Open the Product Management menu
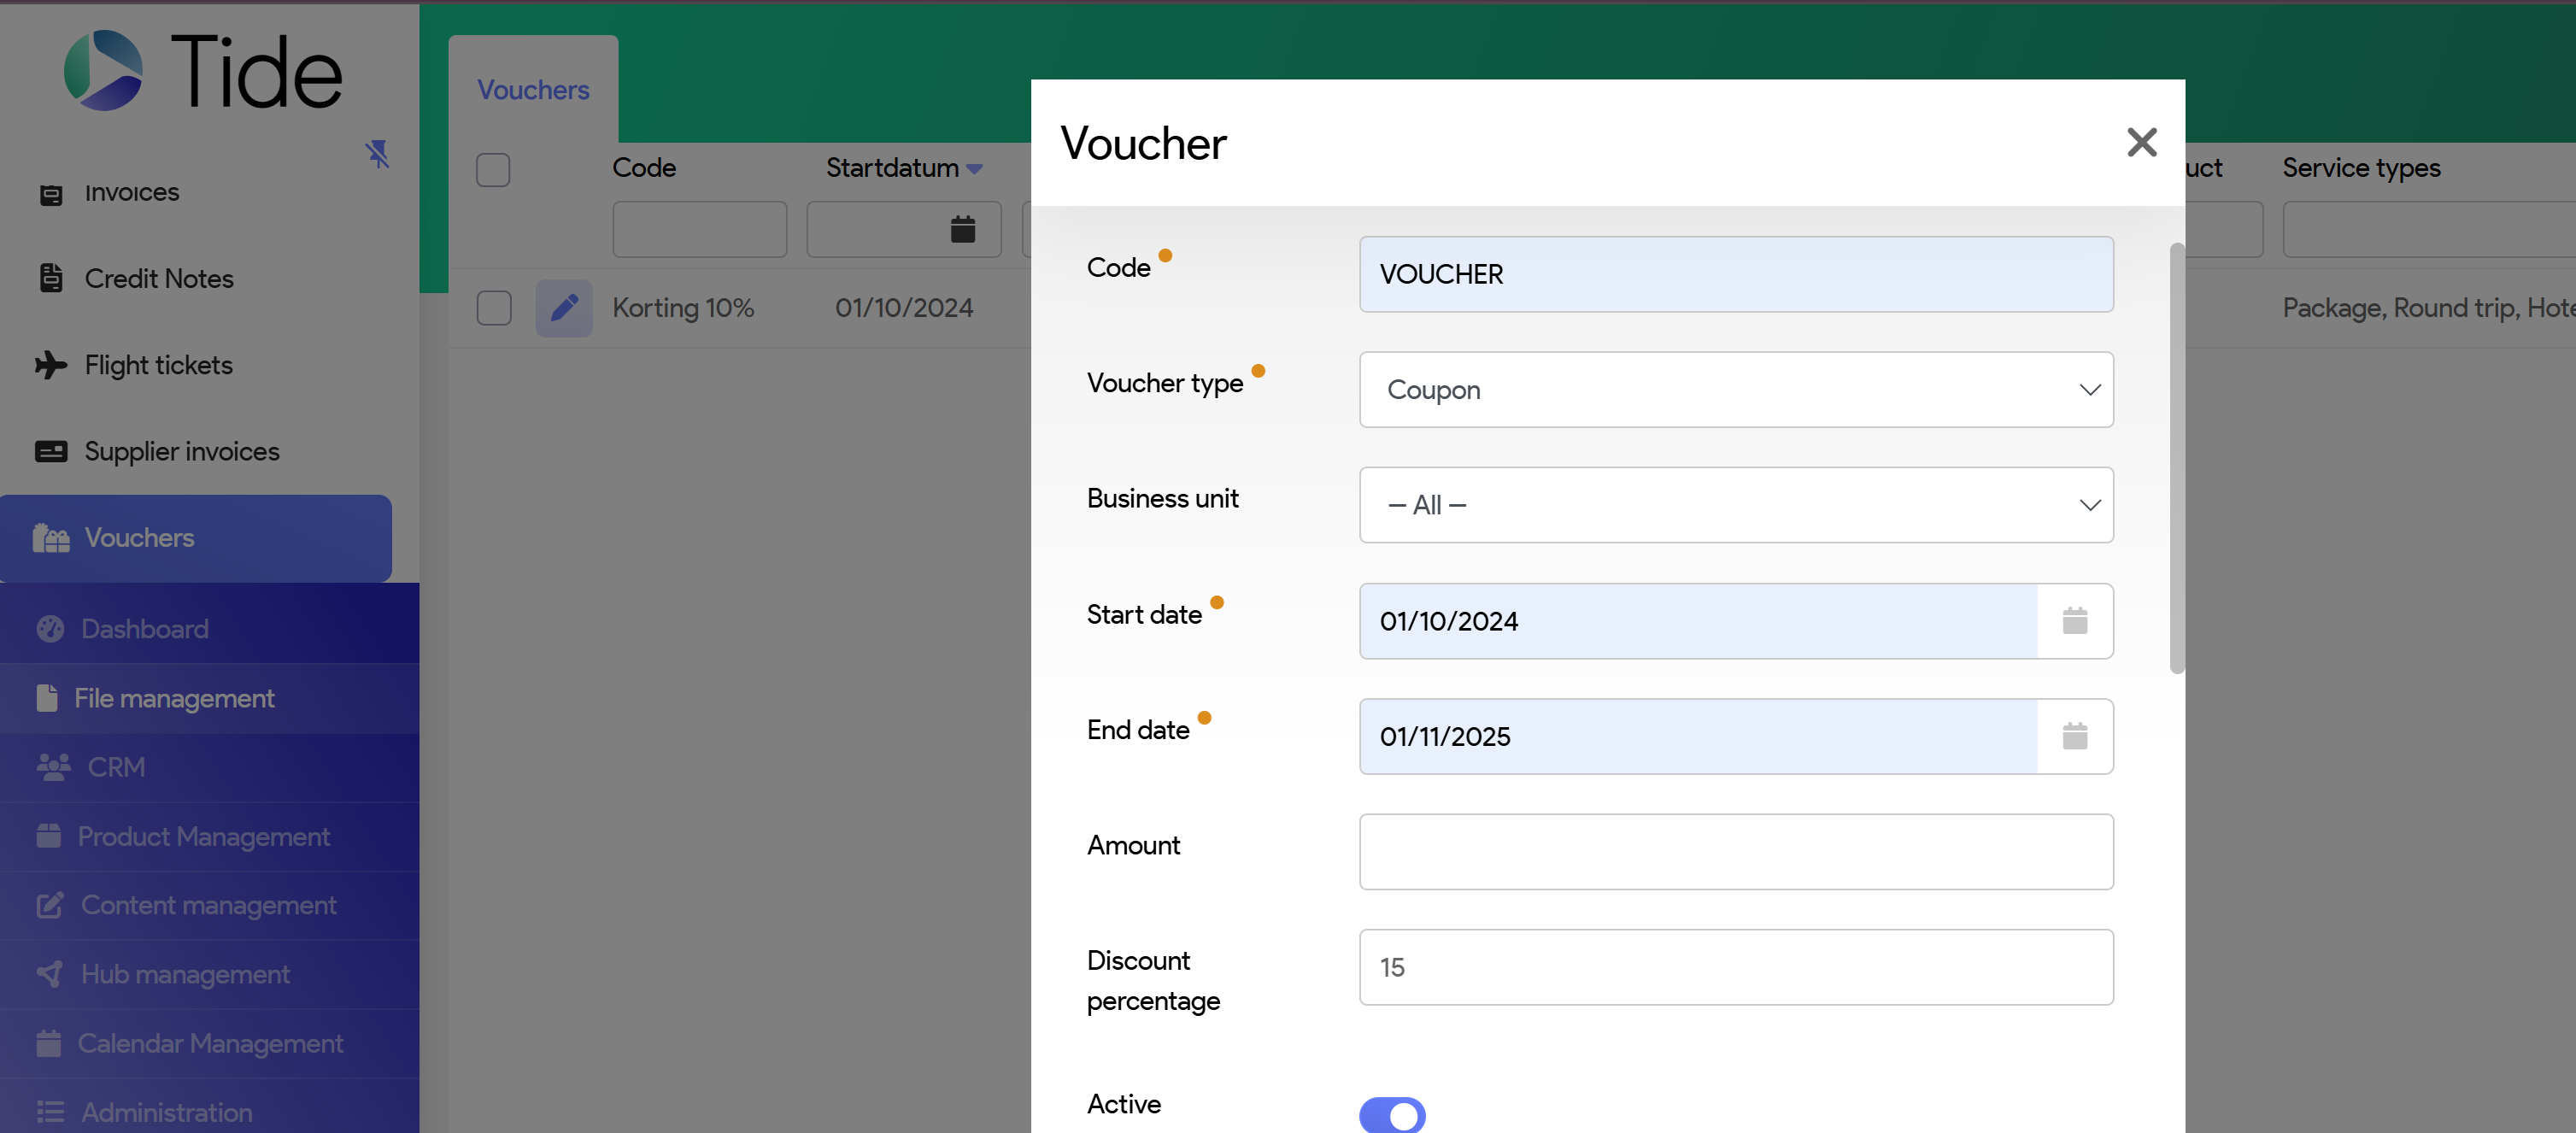The height and width of the screenshot is (1133, 2576). click(x=203, y=836)
